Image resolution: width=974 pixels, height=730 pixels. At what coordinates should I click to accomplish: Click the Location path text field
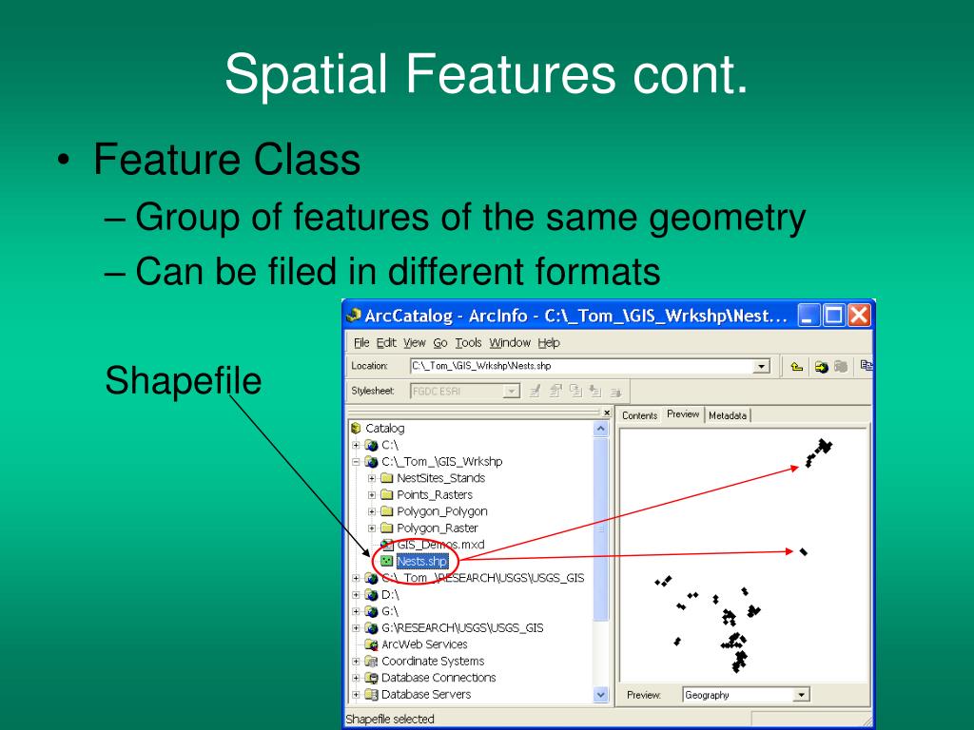(x=582, y=366)
